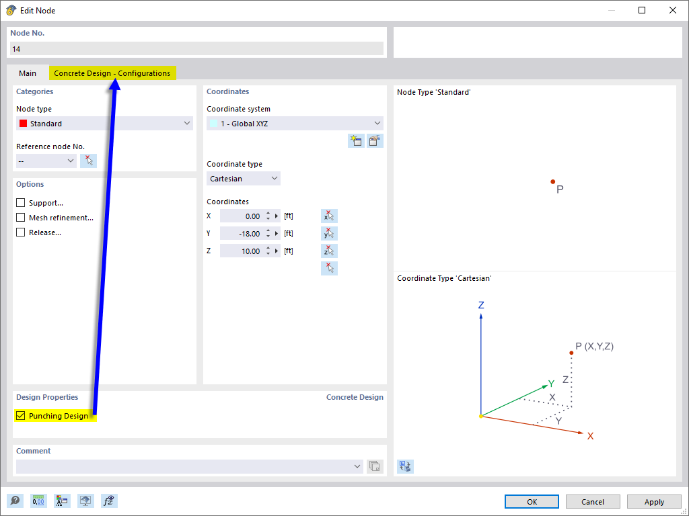This screenshot has height=516, width=689.
Task: Open the Coordinate system dropdown
Action: click(x=377, y=123)
